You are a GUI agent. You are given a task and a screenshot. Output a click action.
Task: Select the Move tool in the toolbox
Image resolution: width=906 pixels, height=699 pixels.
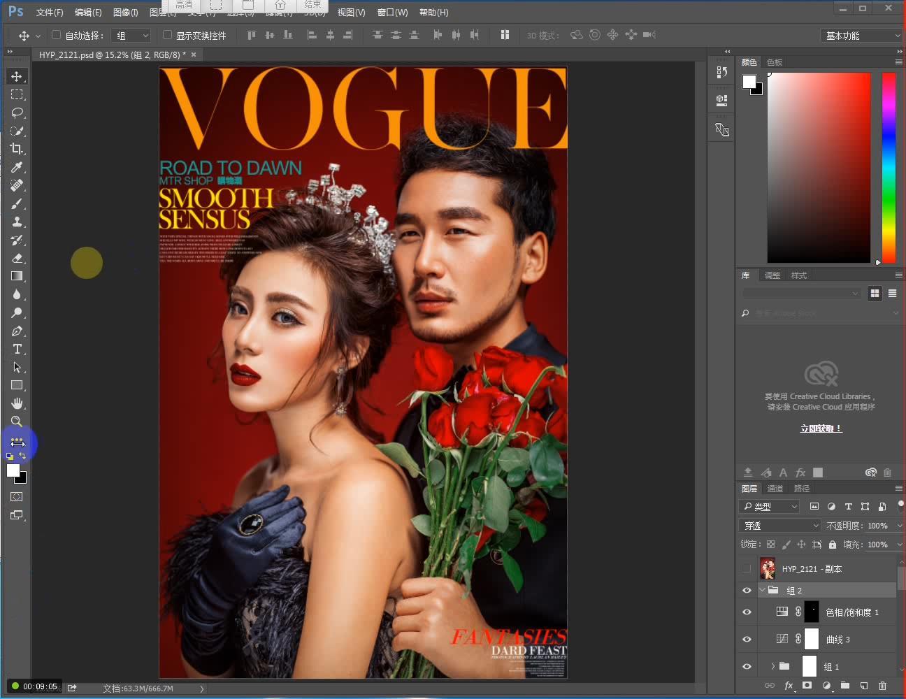[17, 76]
